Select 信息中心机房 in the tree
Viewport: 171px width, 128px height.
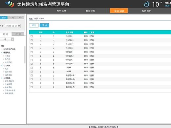pyautogui.click(x=10, y=90)
